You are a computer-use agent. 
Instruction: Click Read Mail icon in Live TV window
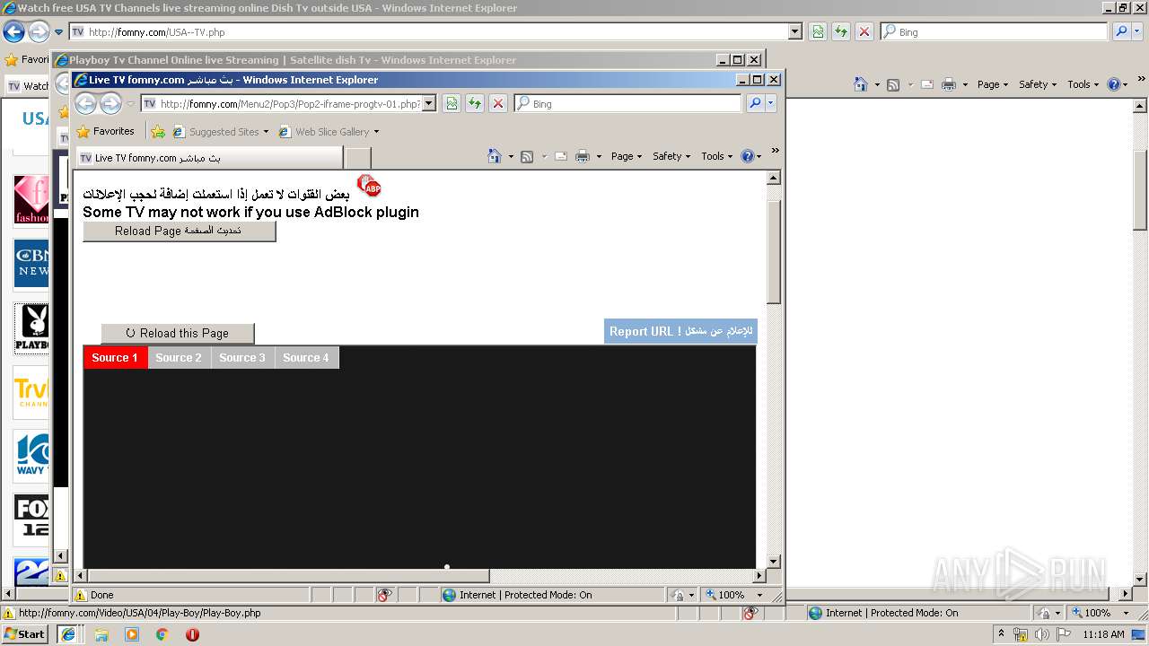point(561,156)
